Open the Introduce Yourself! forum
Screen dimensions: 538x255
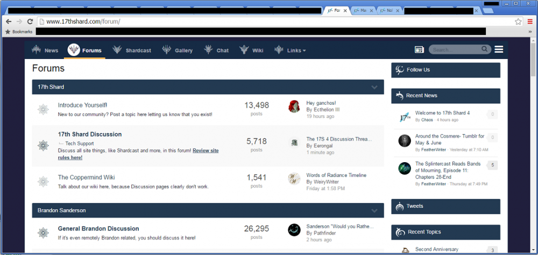(83, 105)
